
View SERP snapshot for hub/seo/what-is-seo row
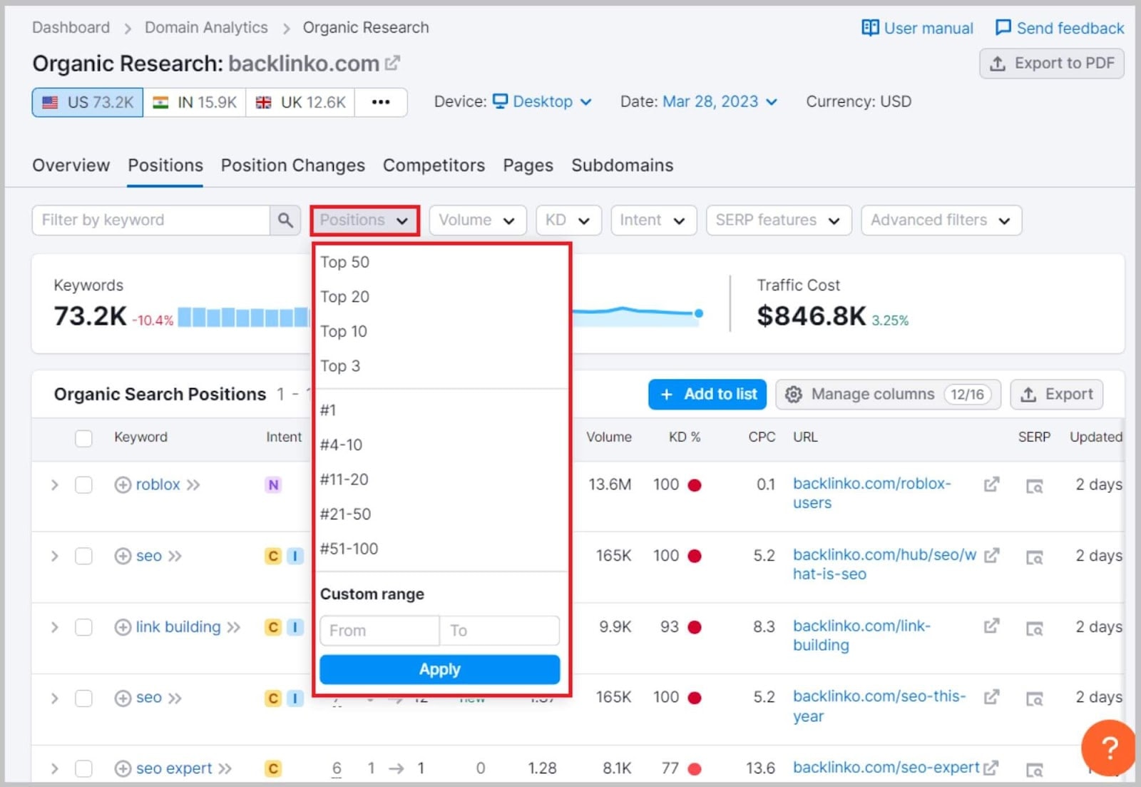1034,557
